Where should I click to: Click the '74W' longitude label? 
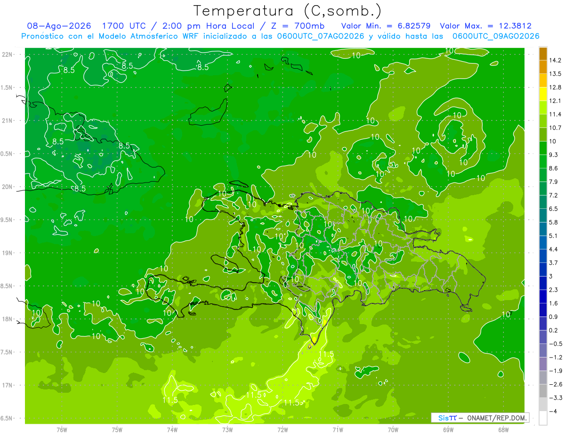click(x=172, y=430)
